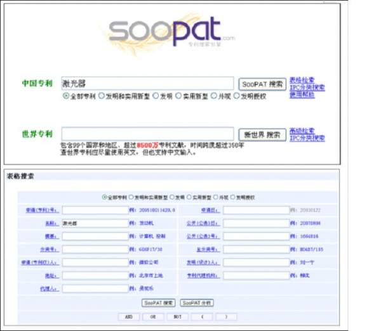Click the 申请日 label link

pyautogui.click(x=210, y=210)
